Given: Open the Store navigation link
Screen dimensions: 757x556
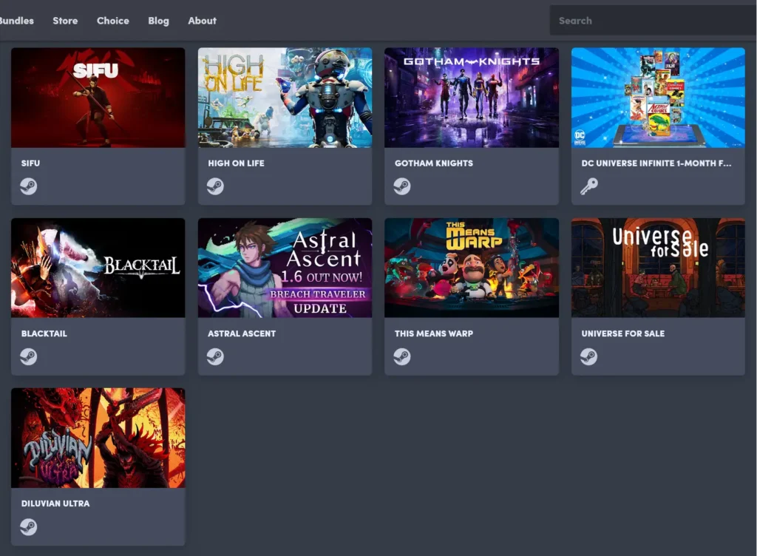Looking at the screenshot, I should 65,21.
